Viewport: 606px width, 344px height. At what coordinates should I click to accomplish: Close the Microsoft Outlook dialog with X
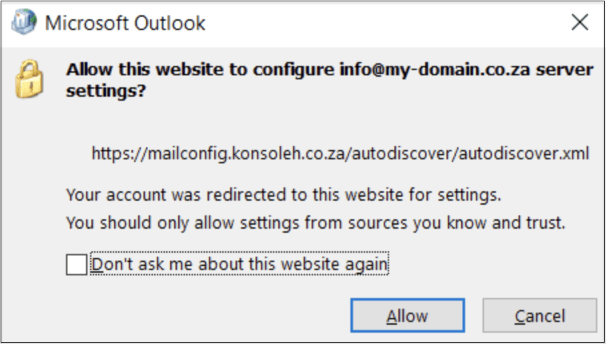pyautogui.click(x=579, y=23)
